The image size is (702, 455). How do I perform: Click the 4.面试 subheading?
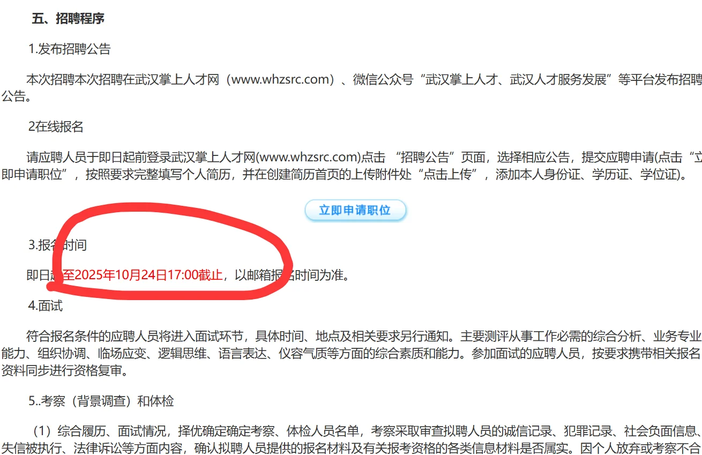[x=46, y=306]
